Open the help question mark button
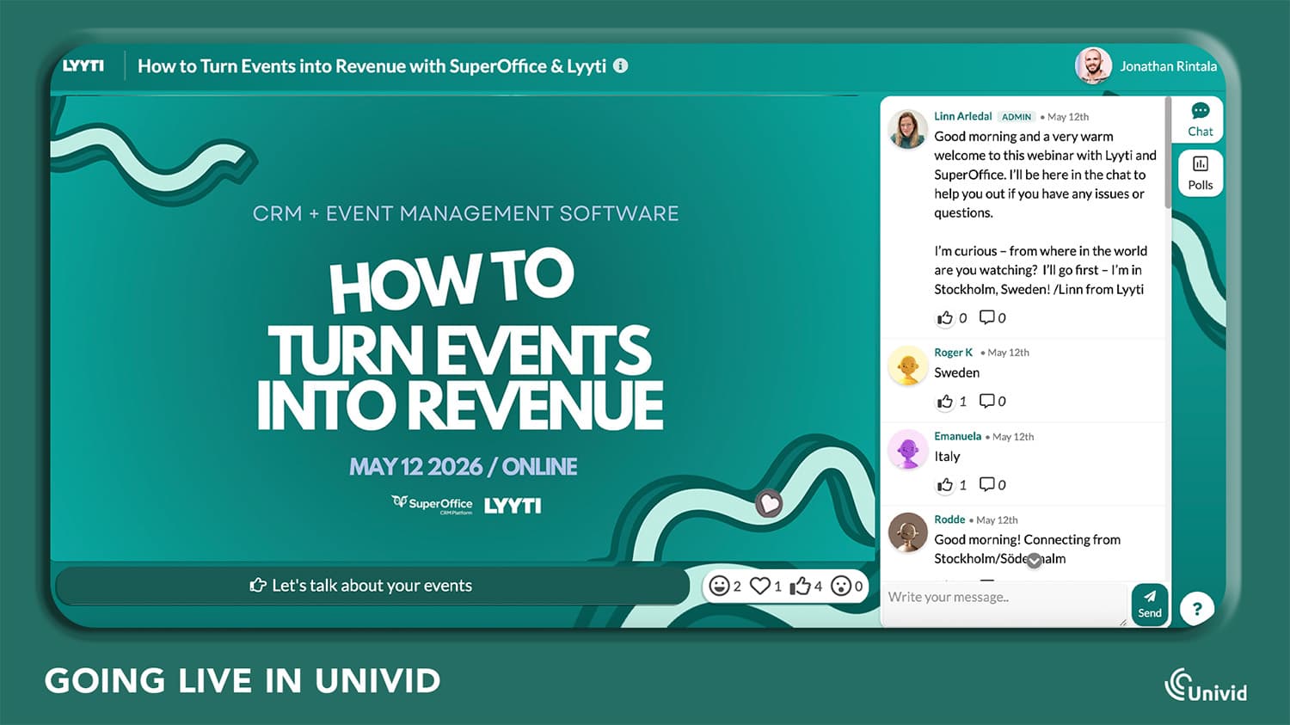Image resolution: width=1290 pixels, height=725 pixels. 1197,609
